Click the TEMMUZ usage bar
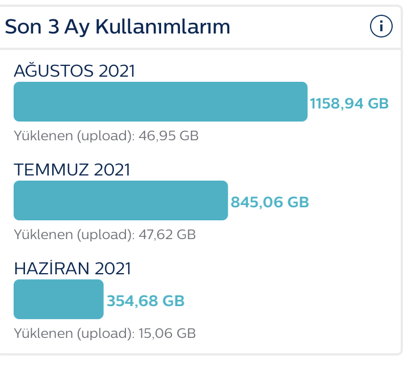The image size is (412, 368). pyautogui.click(x=120, y=200)
